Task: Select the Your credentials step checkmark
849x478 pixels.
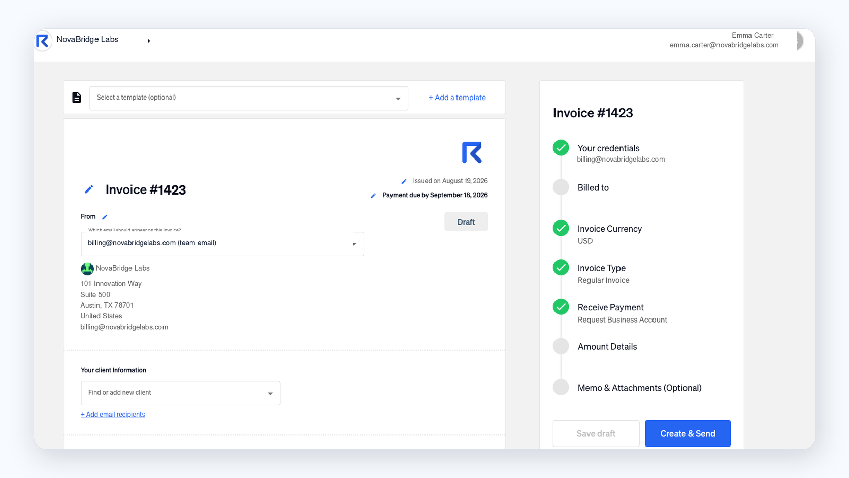Action: pos(561,148)
